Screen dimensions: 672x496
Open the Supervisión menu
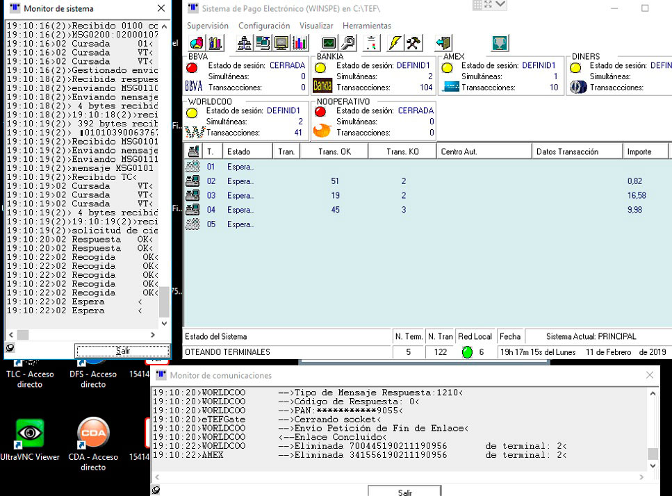[x=208, y=26]
